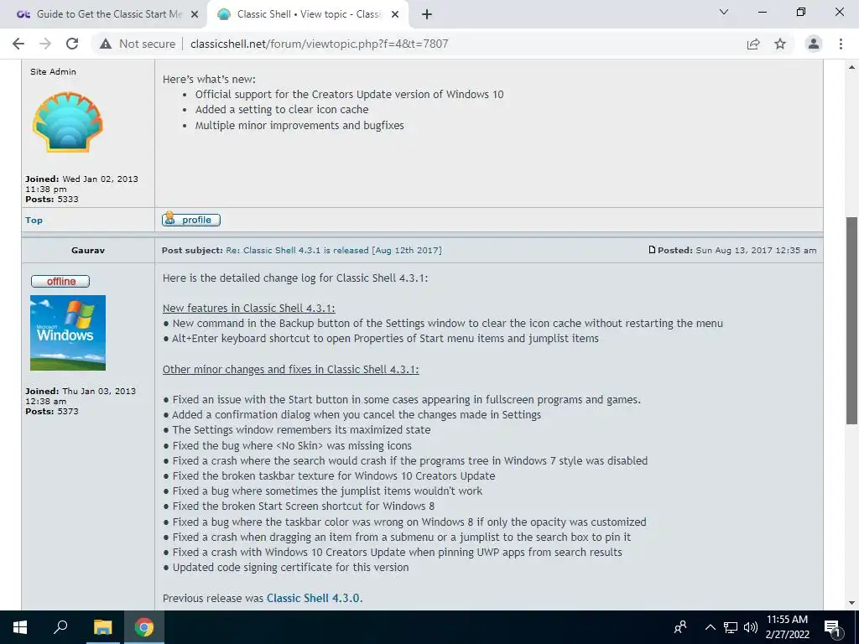Click the username Gaurav

coord(87,250)
